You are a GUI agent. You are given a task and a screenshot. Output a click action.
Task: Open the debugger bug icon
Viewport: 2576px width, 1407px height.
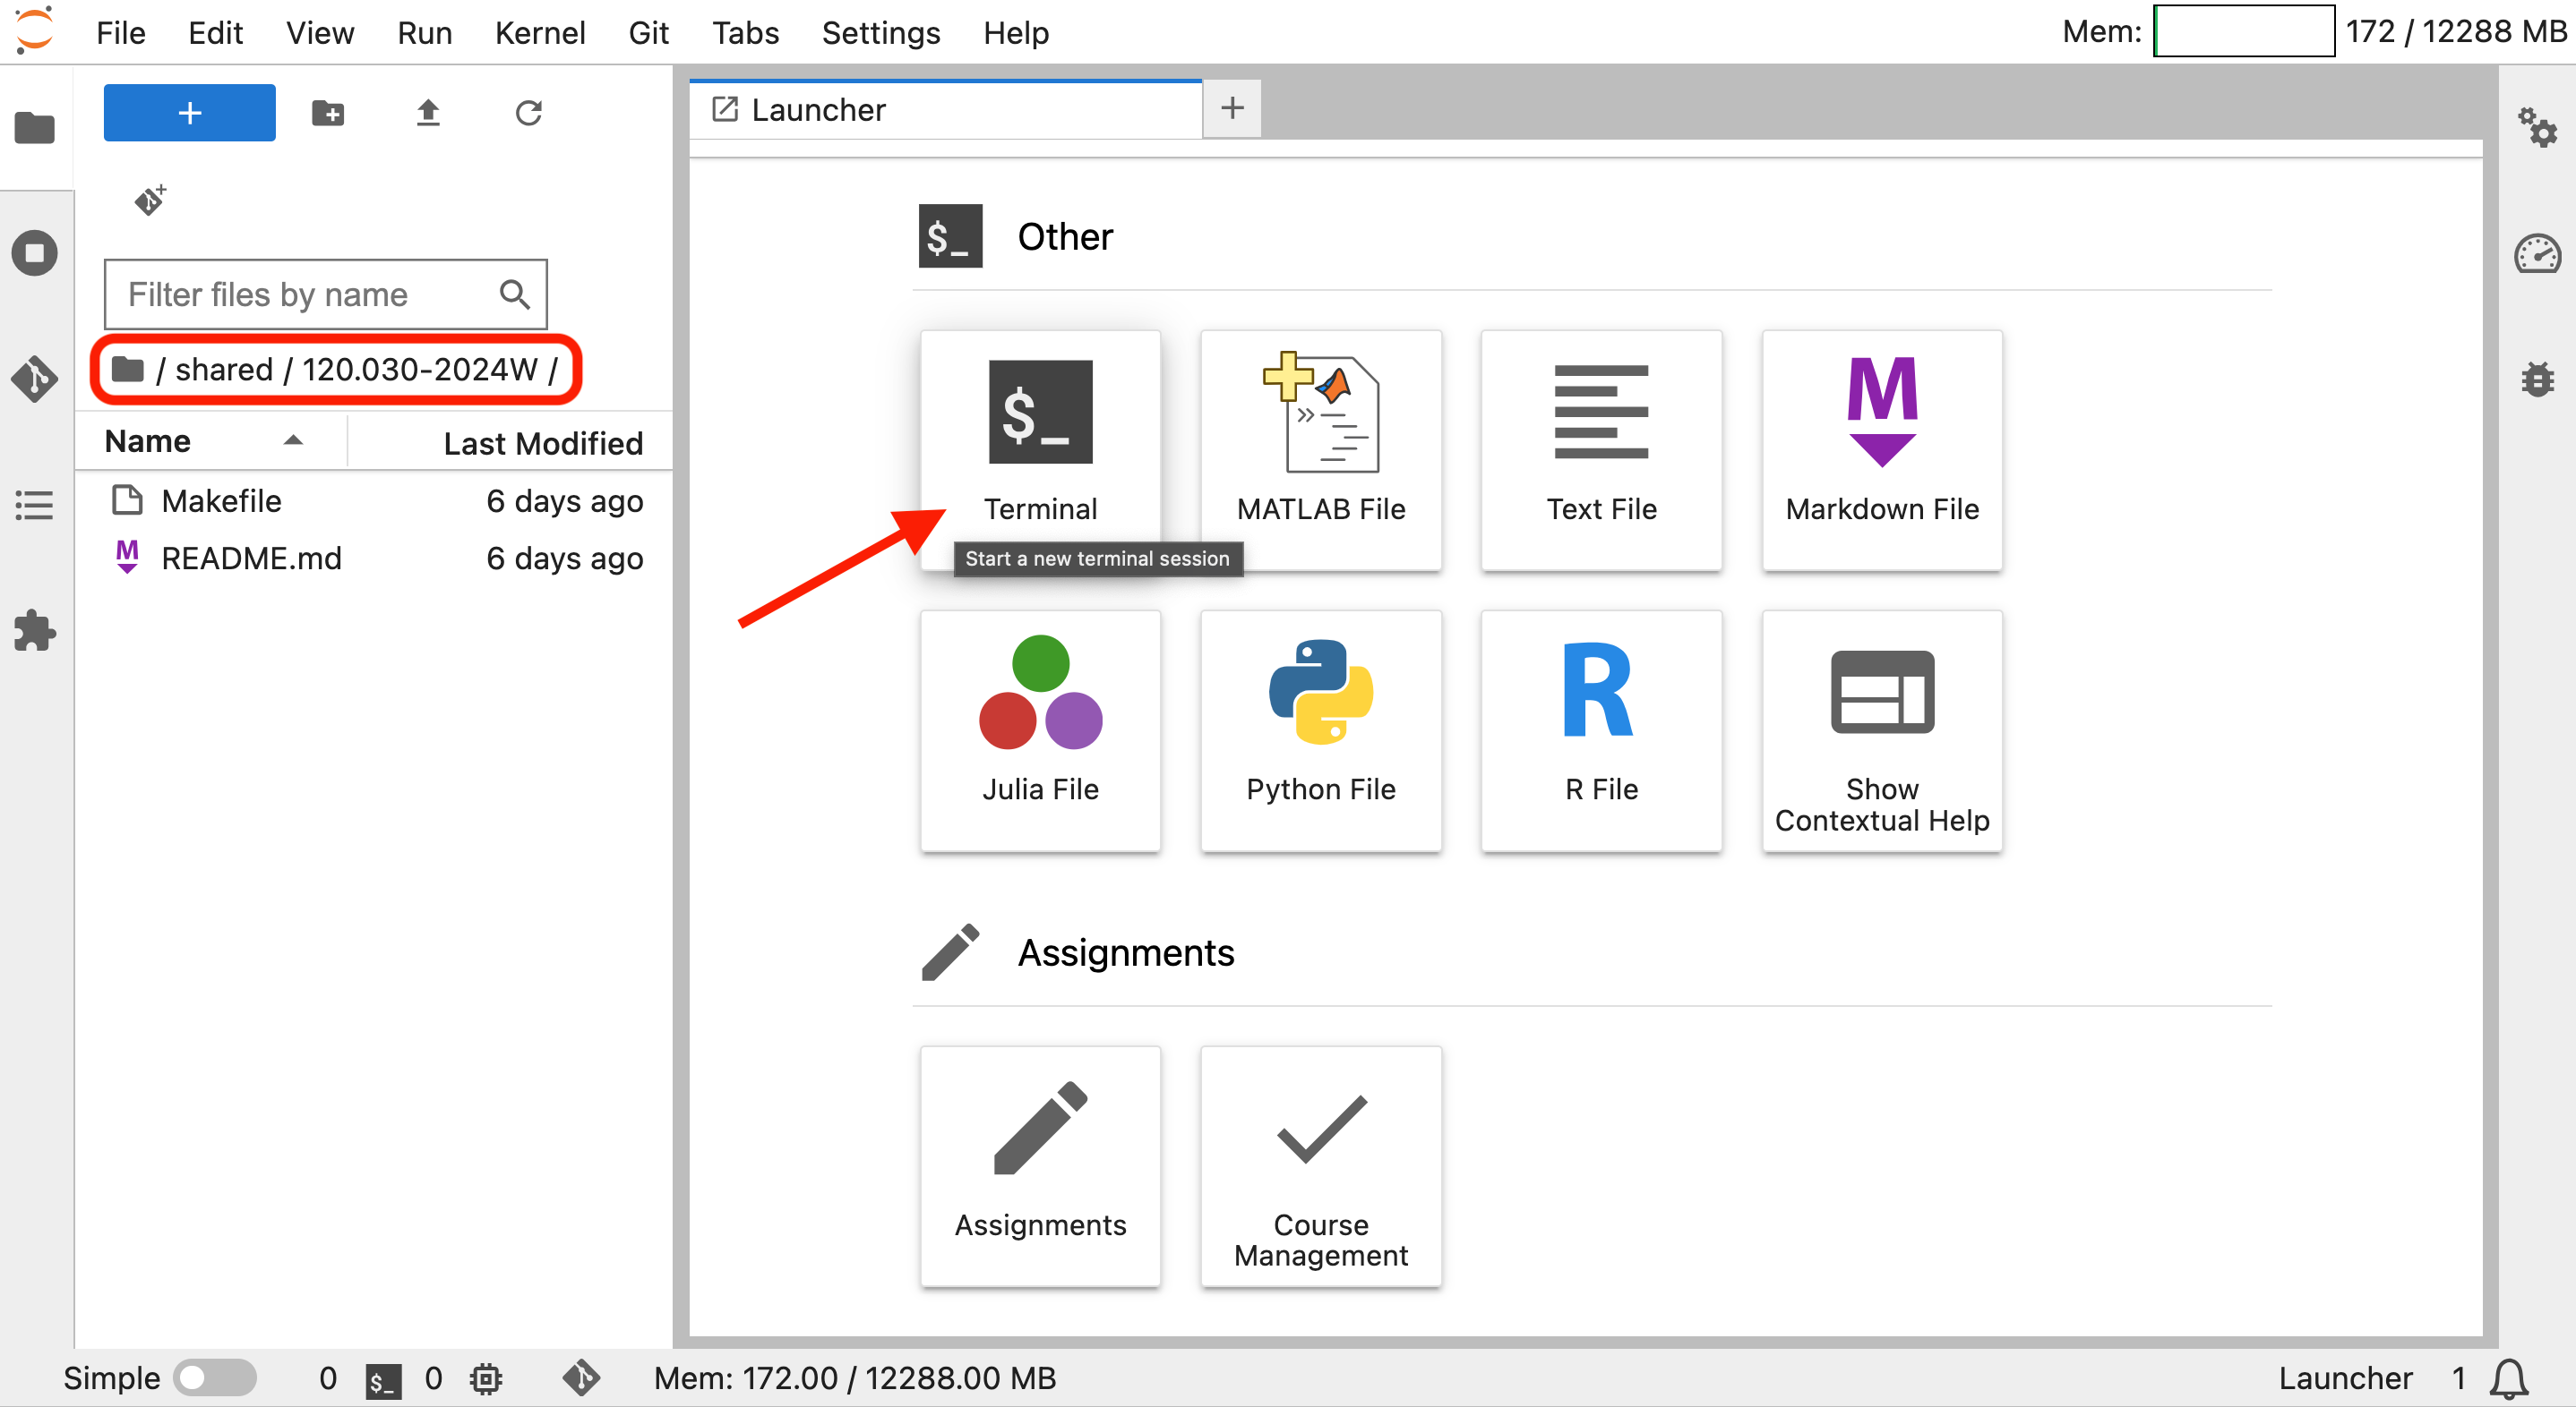pyautogui.click(x=2537, y=379)
